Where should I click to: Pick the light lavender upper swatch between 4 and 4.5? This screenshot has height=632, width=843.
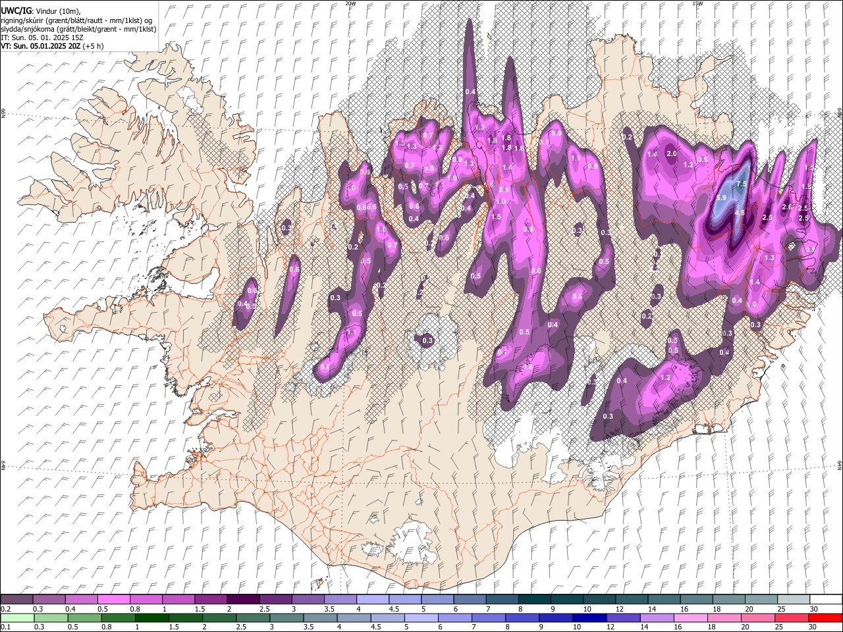372,599
